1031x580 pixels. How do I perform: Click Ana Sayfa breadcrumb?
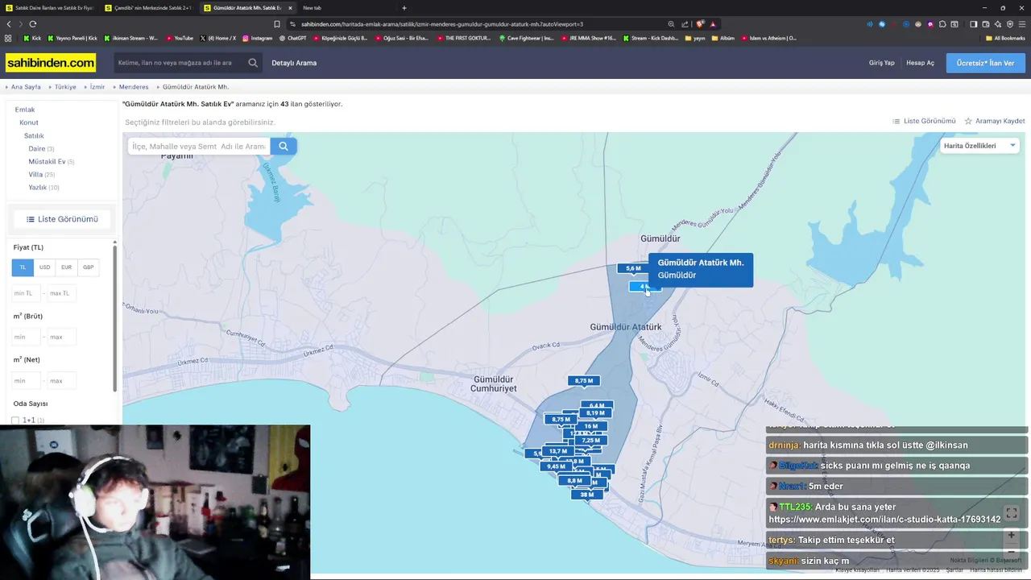(26, 87)
